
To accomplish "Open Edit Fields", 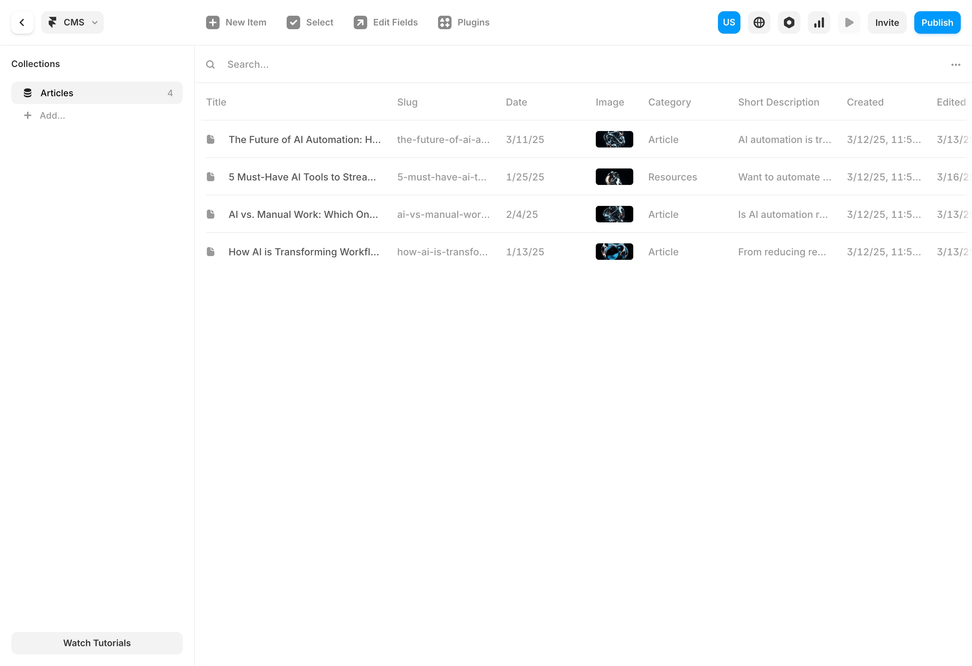I will (x=385, y=22).
